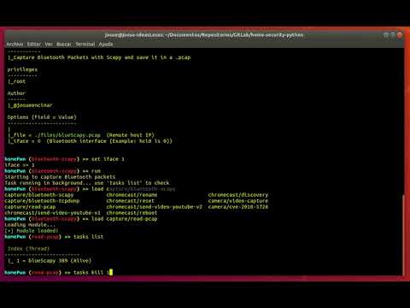Click 'chromecast/send-video-youtube-v2' completion entry
This screenshot has width=410, height=308.
(154, 207)
